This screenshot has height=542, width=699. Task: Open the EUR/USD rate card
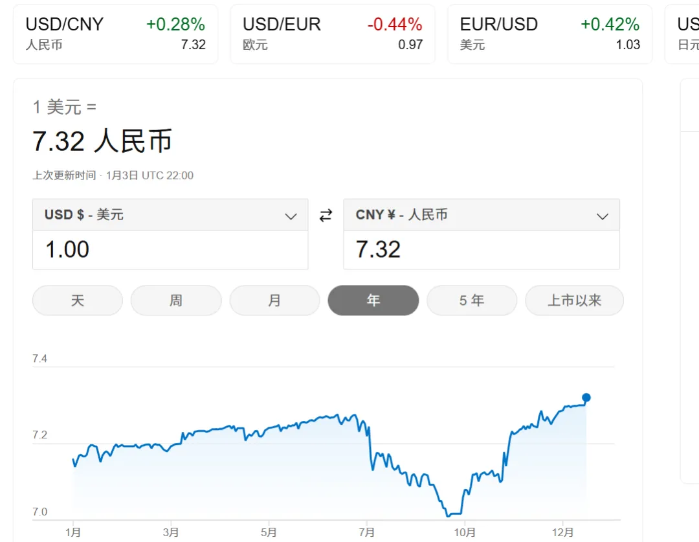[549, 34]
